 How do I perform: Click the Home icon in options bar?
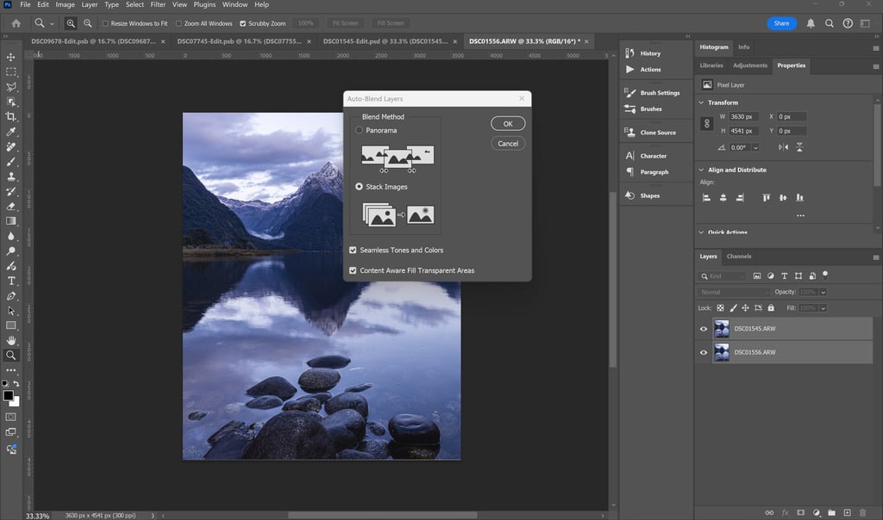coord(16,23)
